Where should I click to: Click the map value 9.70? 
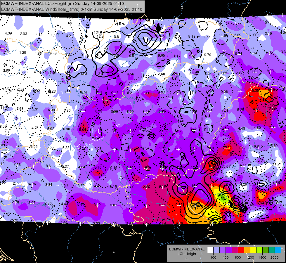tap(208, 55)
